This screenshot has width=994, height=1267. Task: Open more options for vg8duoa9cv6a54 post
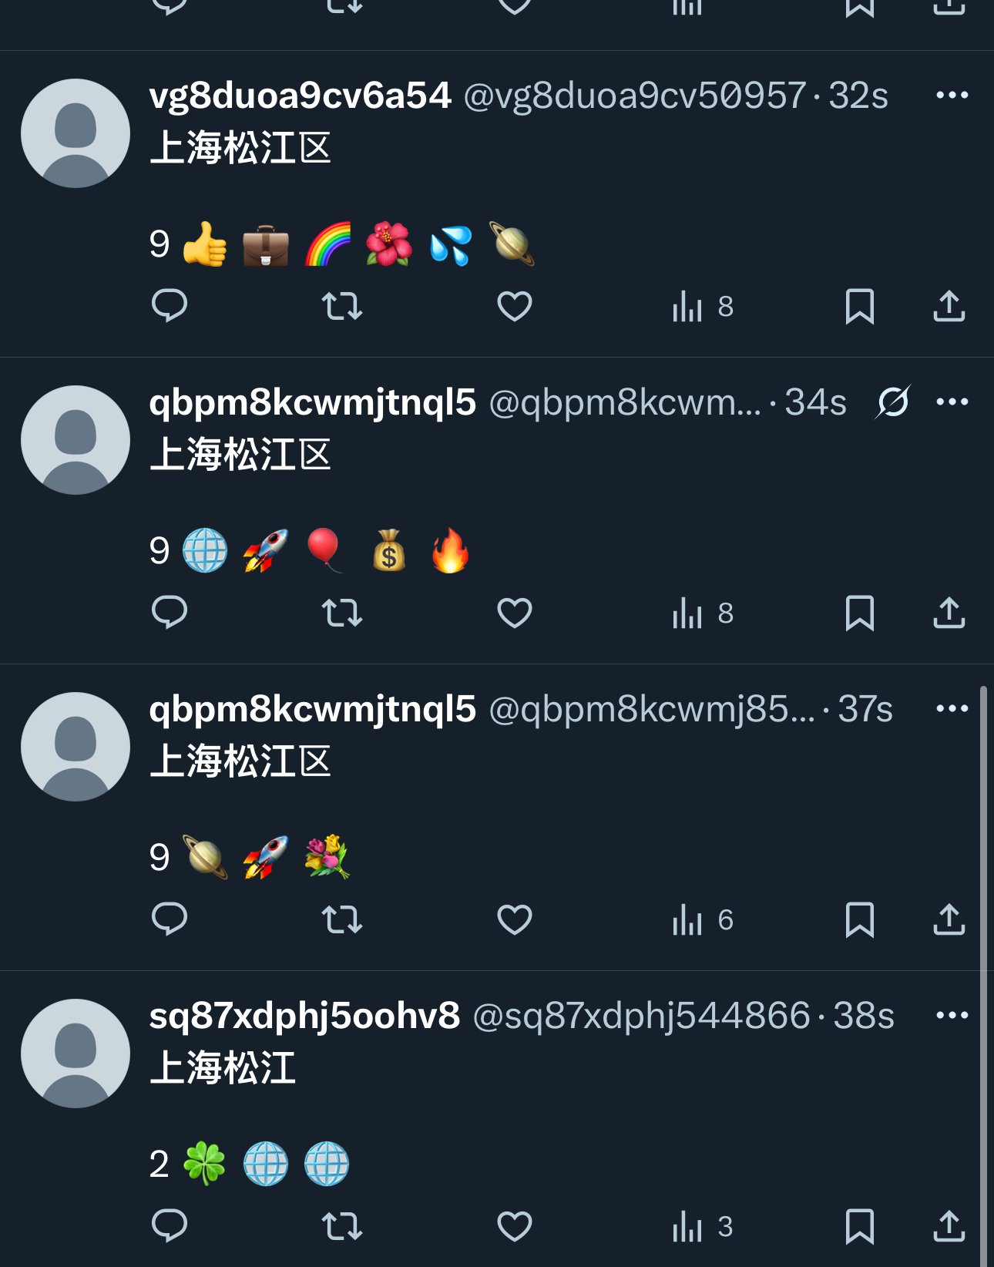coord(952,95)
